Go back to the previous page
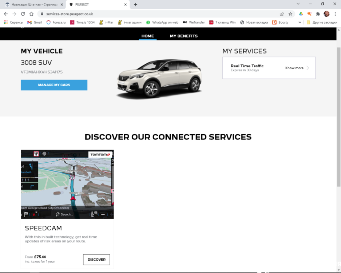Screen dimensions: 341x273 [x=6, y=14]
